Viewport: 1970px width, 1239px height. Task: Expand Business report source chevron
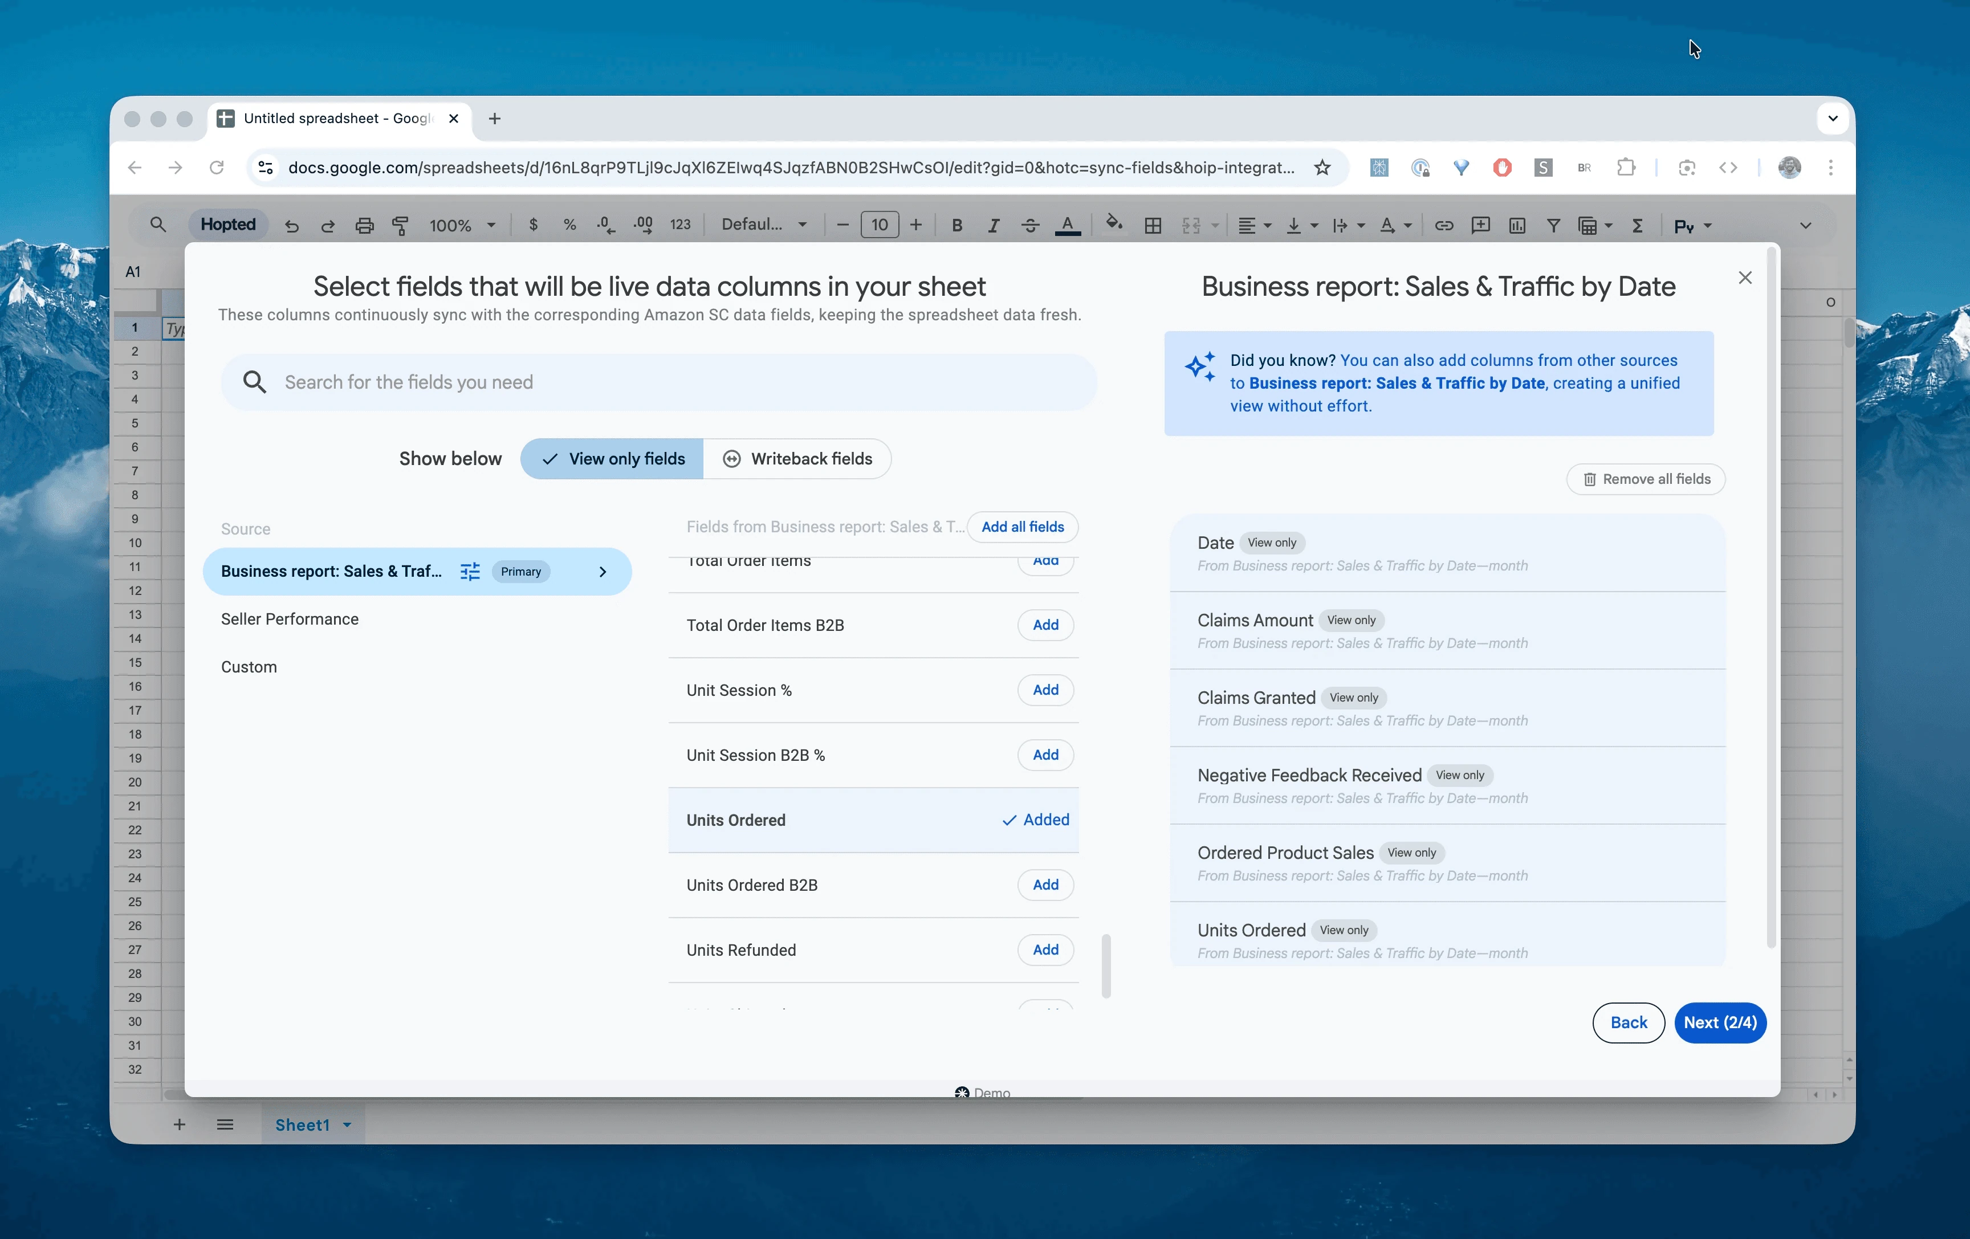[x=603, y=572]
